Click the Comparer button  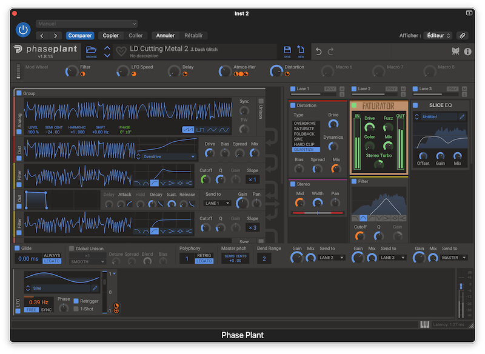(80, 36)
